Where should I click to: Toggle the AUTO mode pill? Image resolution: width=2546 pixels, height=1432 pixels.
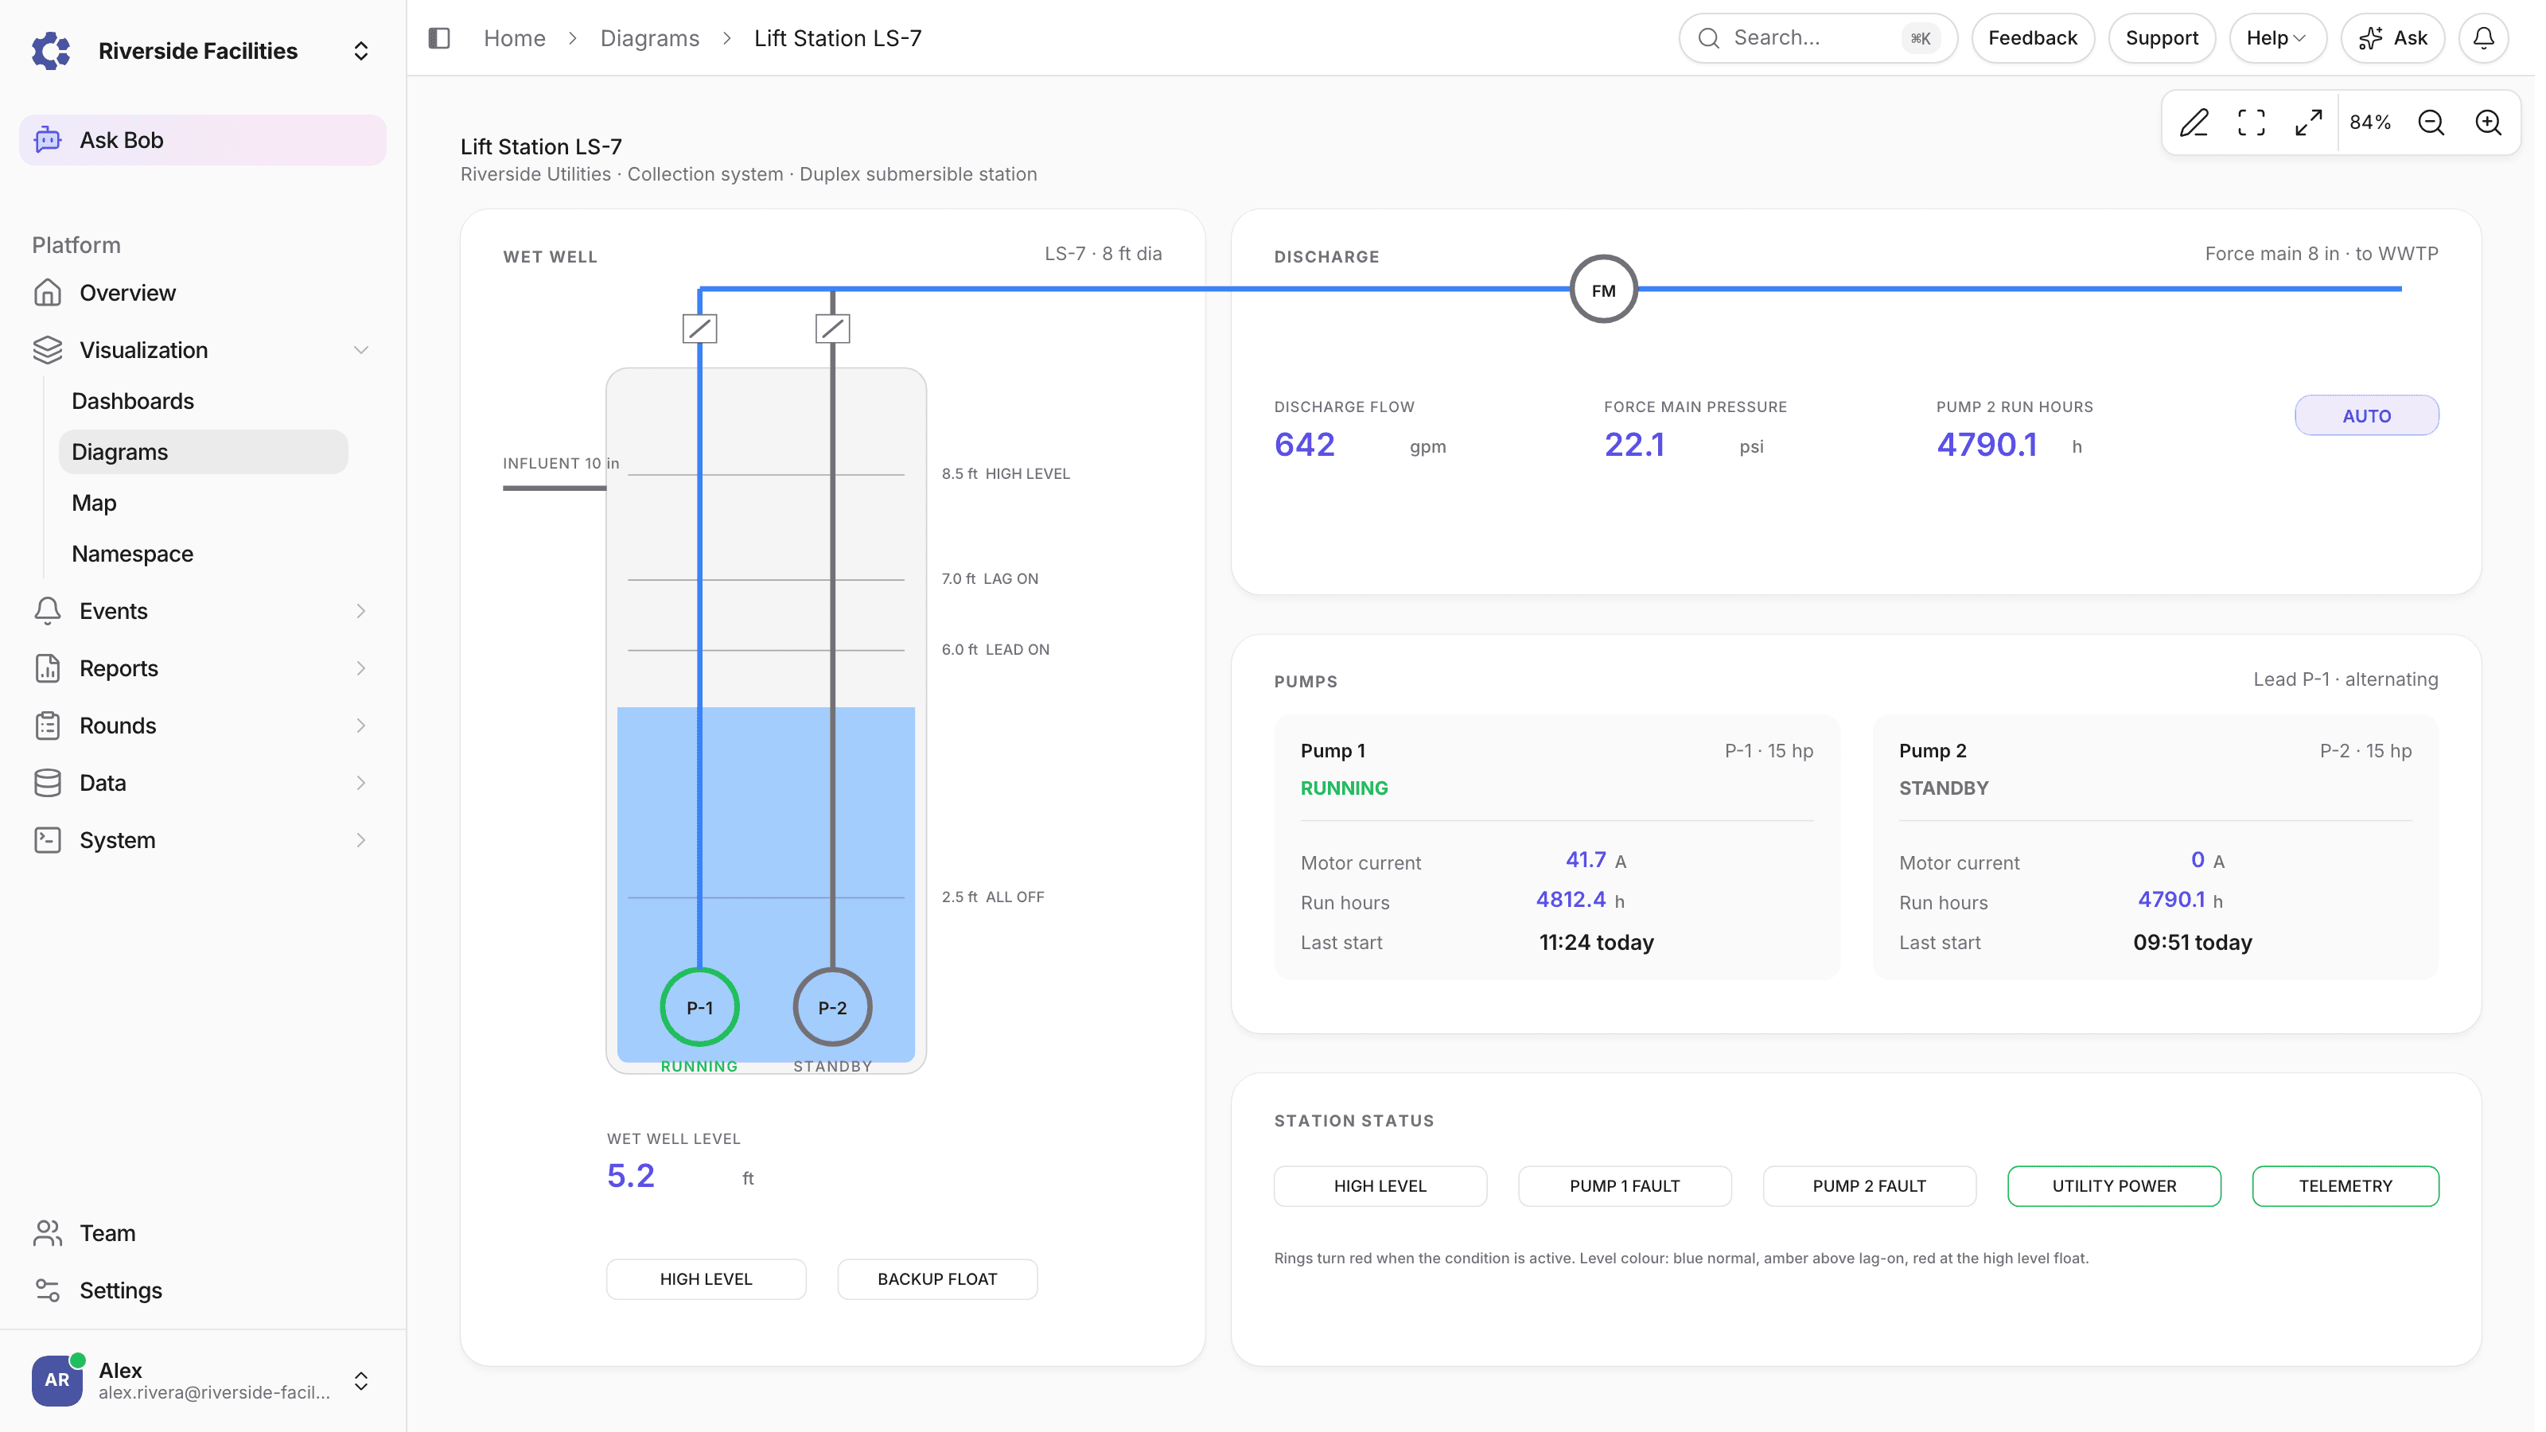coord(2366,415)
